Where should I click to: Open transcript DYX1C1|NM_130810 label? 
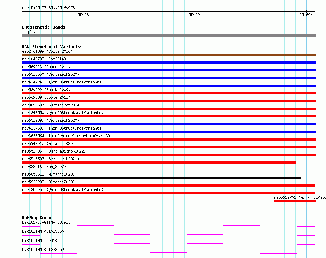(40, 240)
